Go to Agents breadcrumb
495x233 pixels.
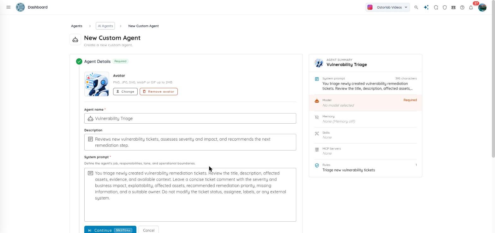click(x=76, y=26)
